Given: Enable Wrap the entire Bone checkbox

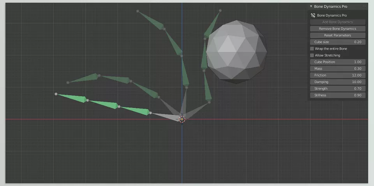Looking at the screenshot, I should (312, 49).
